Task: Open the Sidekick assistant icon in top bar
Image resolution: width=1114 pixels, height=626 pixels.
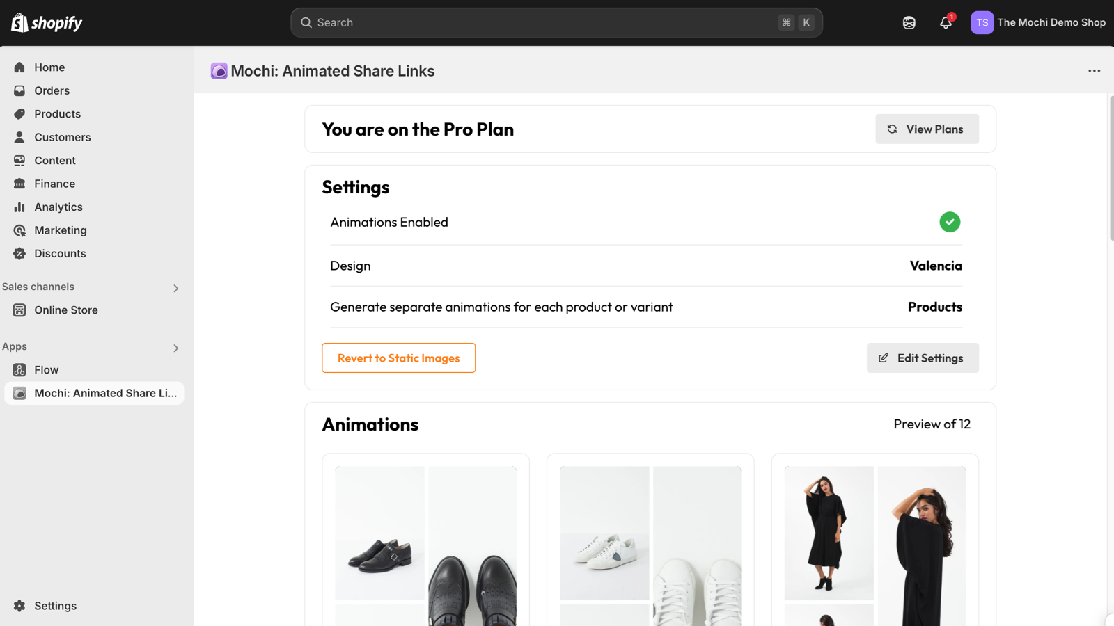Action: (909, 22)
